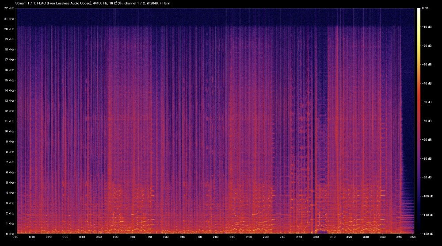442x246 pixels.
Task: Select the "2:20" time label
Action: [249, 237]
